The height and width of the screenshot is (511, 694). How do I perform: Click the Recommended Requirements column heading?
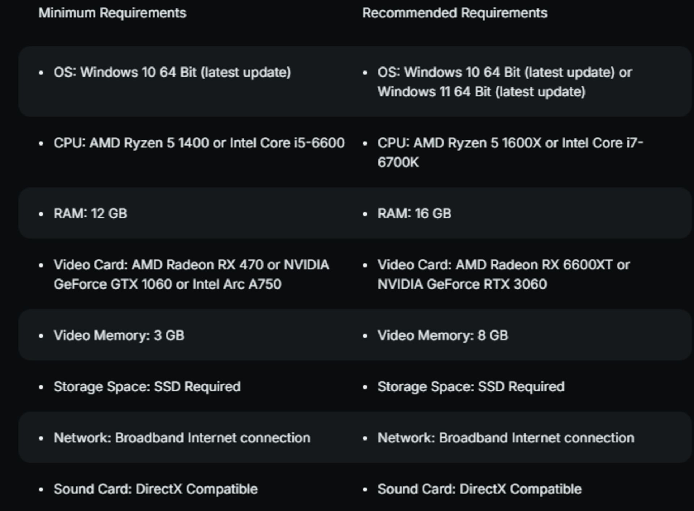tap(455, 13)
